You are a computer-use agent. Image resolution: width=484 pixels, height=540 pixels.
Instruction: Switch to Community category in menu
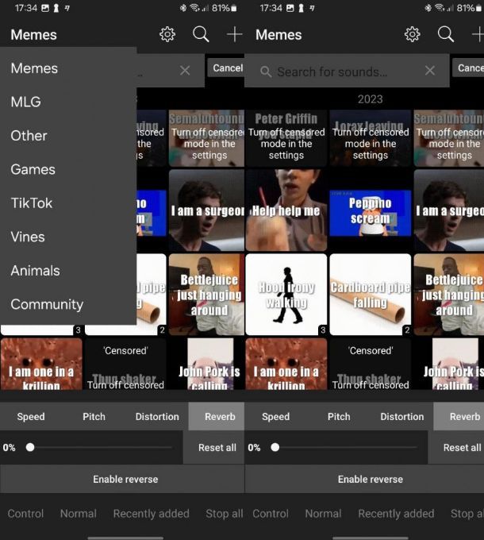68,304
